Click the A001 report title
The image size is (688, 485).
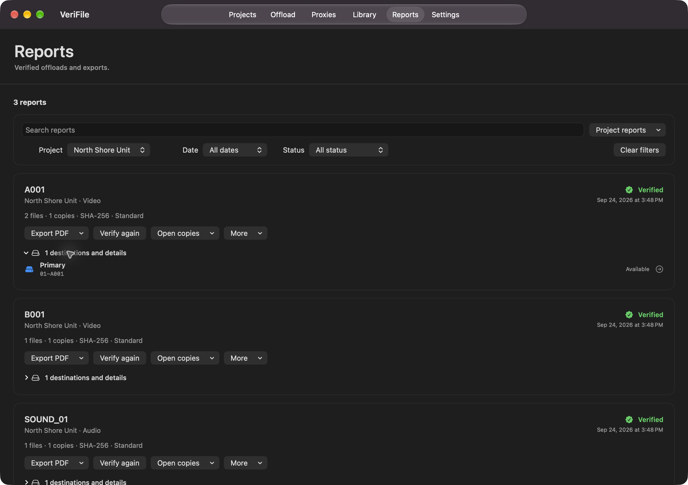[34, 190]
